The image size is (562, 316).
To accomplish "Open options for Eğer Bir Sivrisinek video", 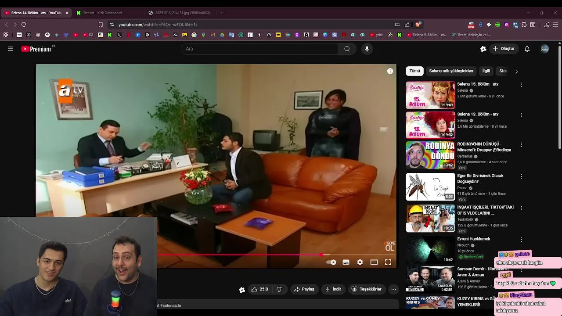I will (521, 176).
